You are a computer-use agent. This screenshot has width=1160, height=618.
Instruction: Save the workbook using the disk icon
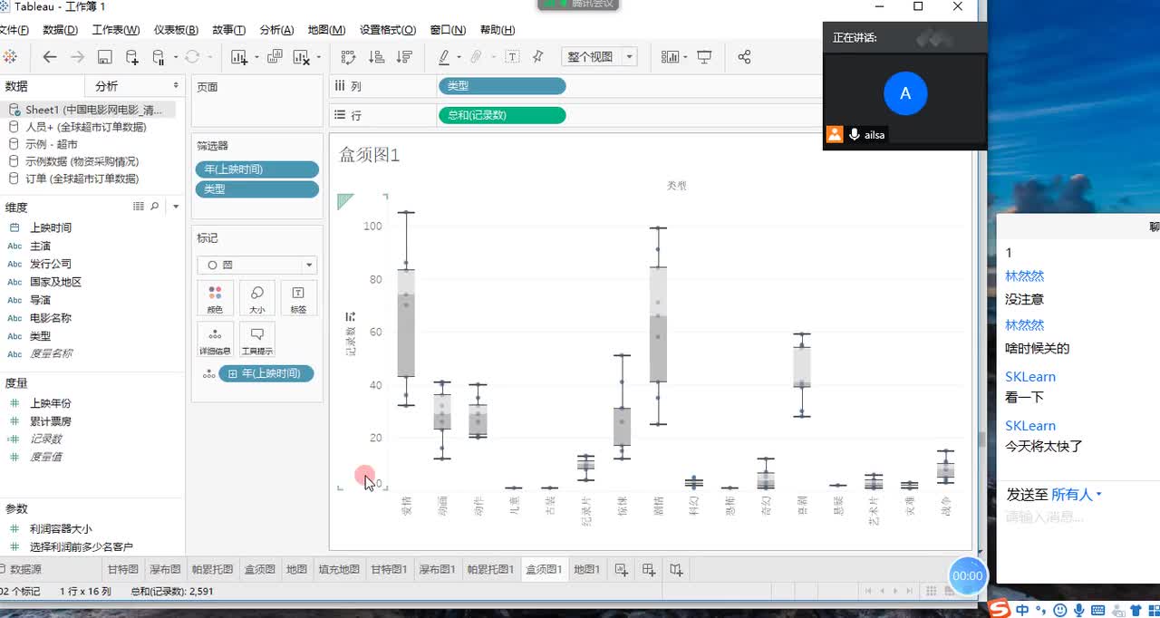point(105,57)
